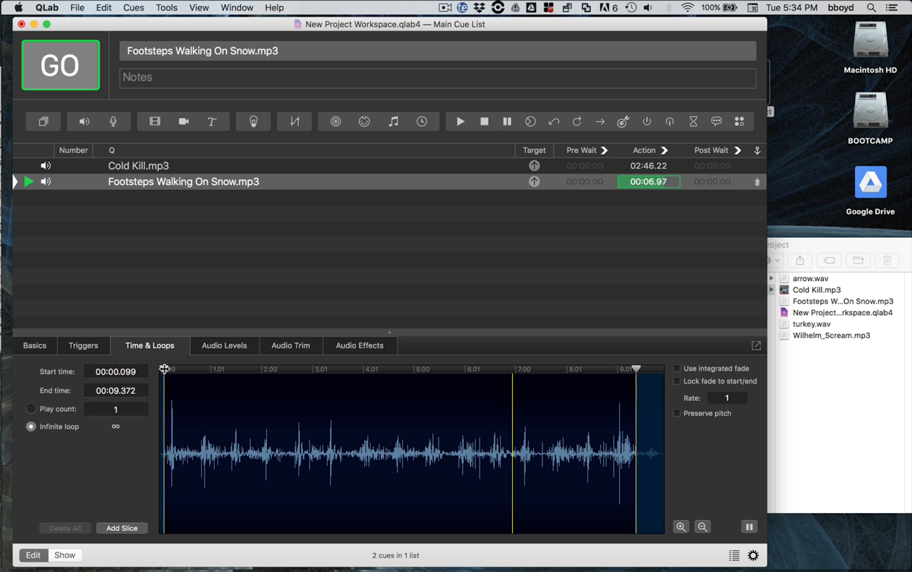Click the Add Slice button
Image resolution: width=912 pixels, height=572 pixels.
tap(121, 528)
